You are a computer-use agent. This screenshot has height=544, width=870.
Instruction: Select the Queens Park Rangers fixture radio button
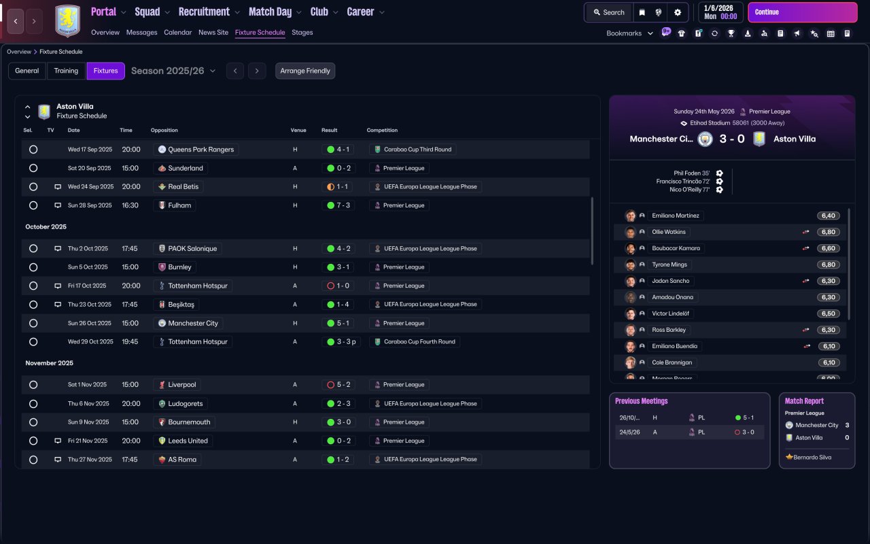(33, 150)
